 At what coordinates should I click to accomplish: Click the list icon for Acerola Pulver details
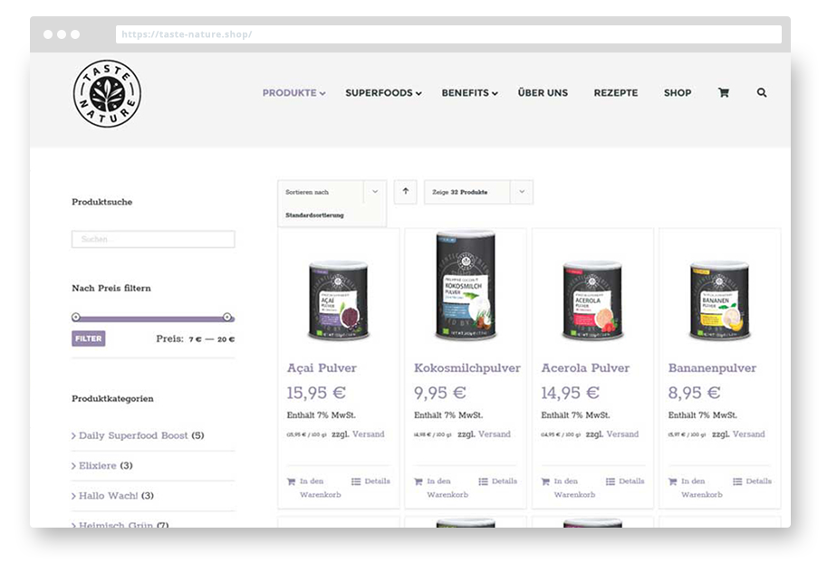(x=611, y=481)
